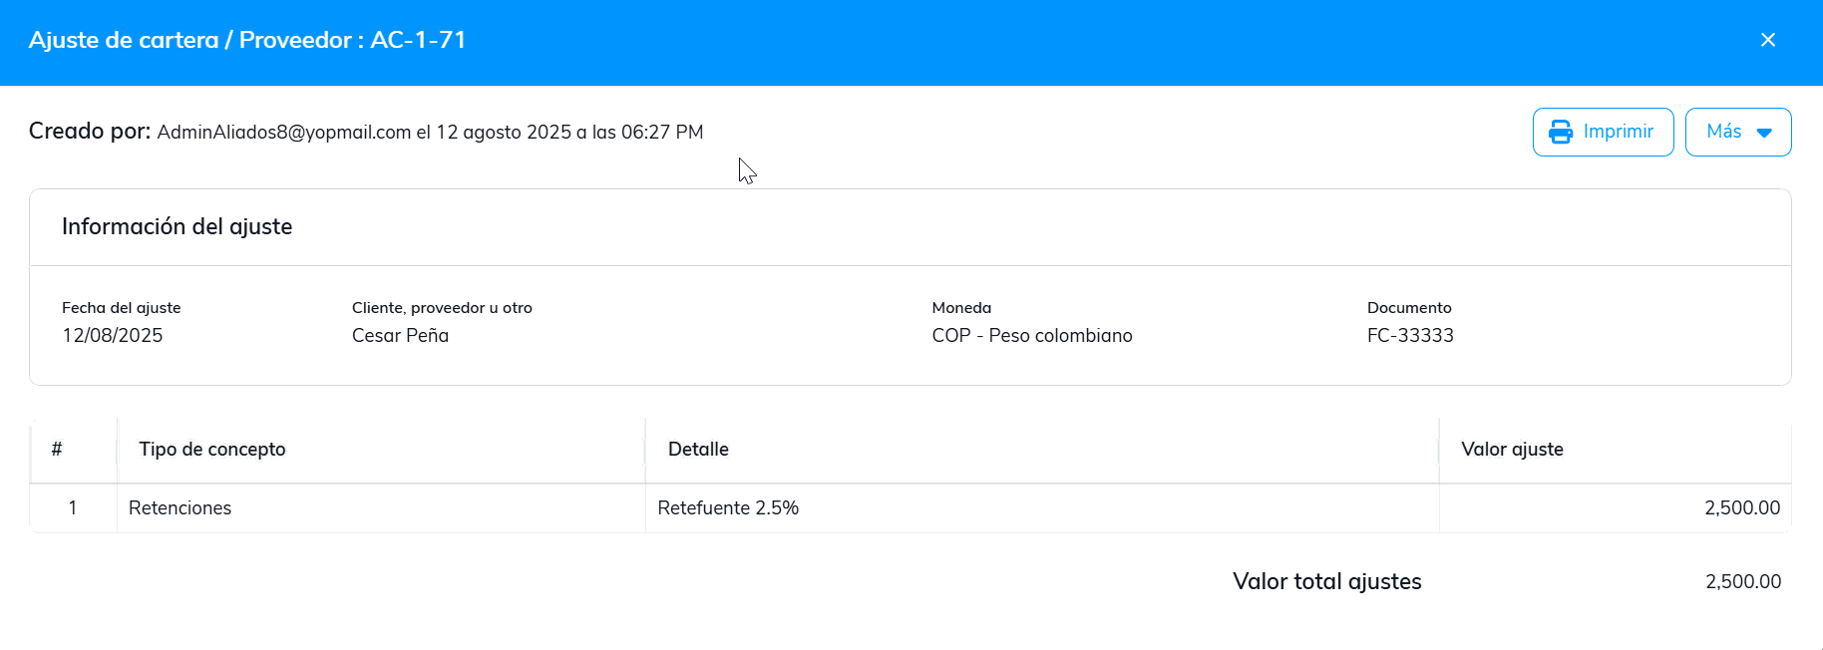Click the 2,500.00 value in row 1

coord(1741,508)
